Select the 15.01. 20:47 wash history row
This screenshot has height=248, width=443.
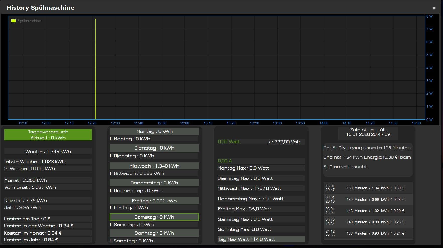tap(368, 188)
